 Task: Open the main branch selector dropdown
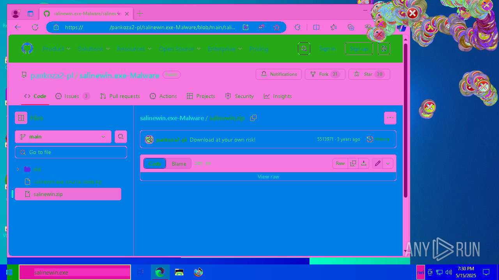63,136
